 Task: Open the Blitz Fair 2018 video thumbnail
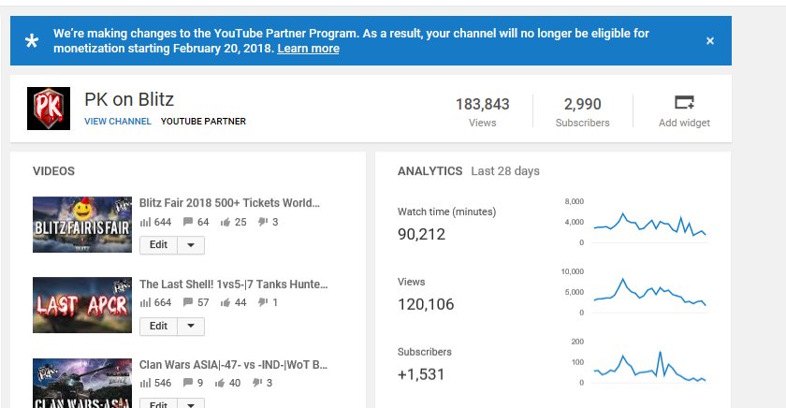82,225
